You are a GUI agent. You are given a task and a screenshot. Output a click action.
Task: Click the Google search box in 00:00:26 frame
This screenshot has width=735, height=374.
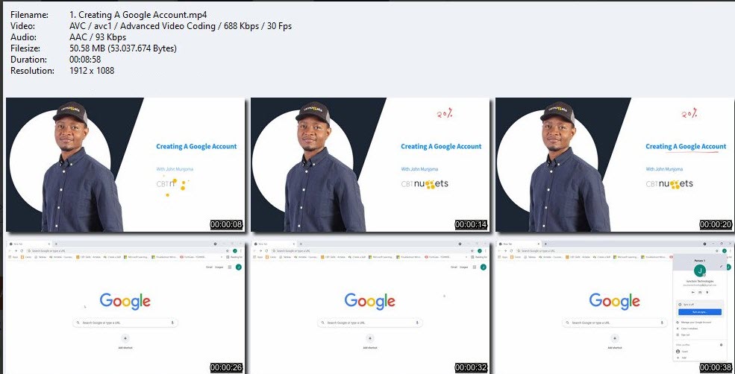pos(125,323)
